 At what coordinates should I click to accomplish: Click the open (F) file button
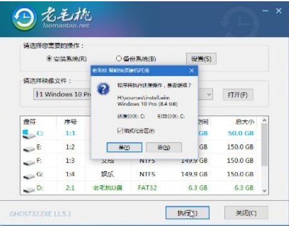237,95
